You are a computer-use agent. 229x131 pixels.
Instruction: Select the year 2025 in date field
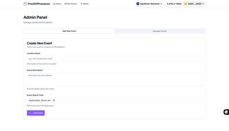(37, 100)
